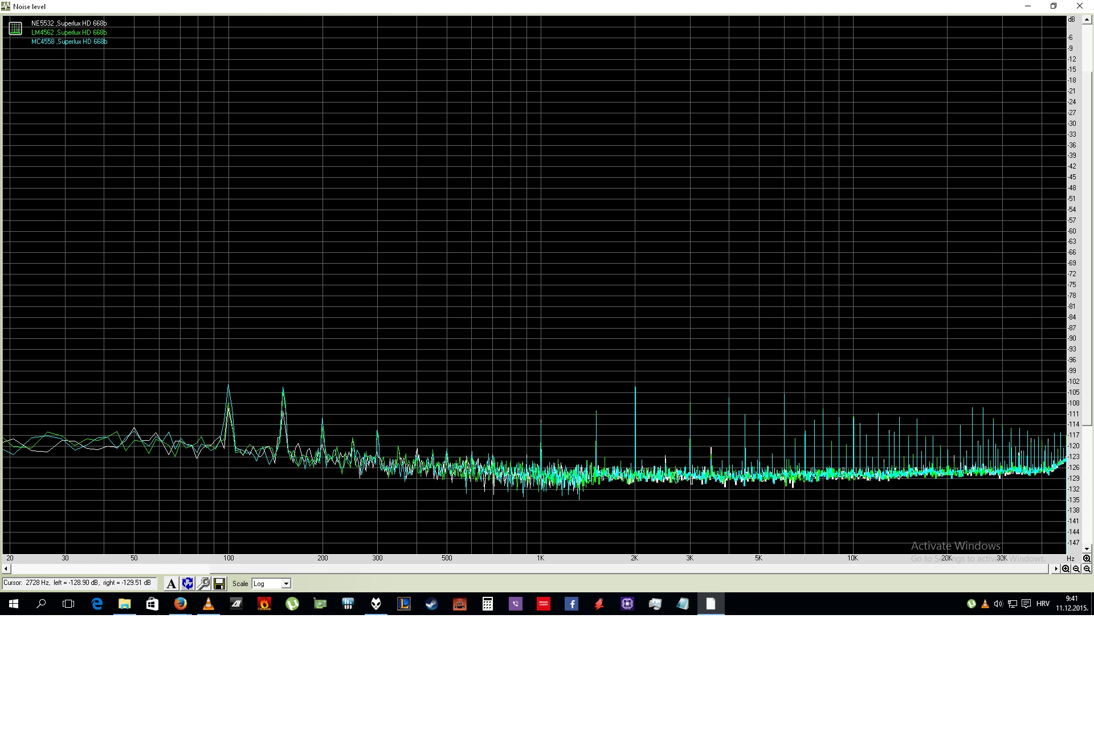The image size is (1094, 729).
Task: Click the horizontal scrollbar right arrow
Action: (1055, 569)
